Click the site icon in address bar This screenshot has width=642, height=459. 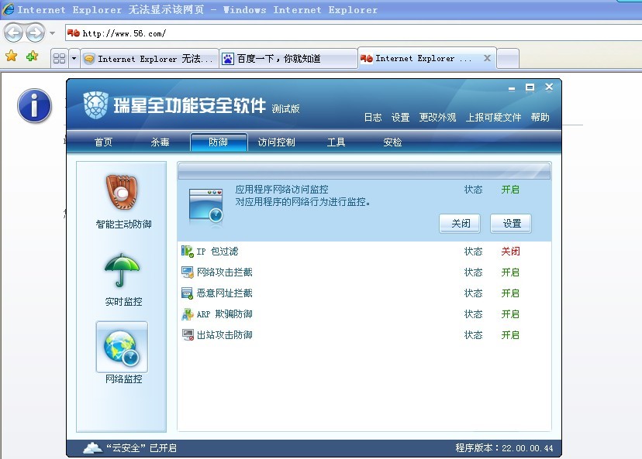[x=74, y=33]
